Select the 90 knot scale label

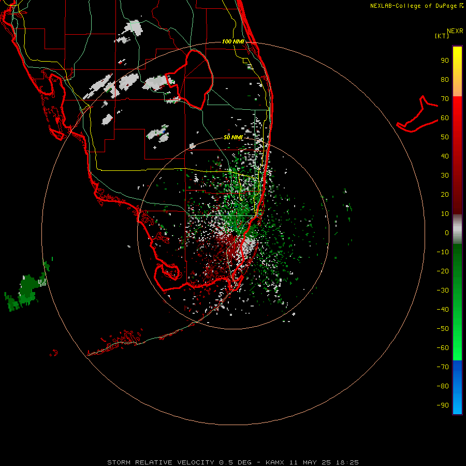pos(445,61)
